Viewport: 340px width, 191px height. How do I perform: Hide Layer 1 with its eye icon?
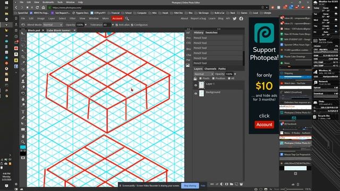(195, 85)
